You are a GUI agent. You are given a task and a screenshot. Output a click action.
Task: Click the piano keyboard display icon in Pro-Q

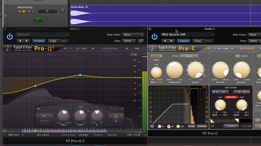pyautogui.click(x=5, y=131)
